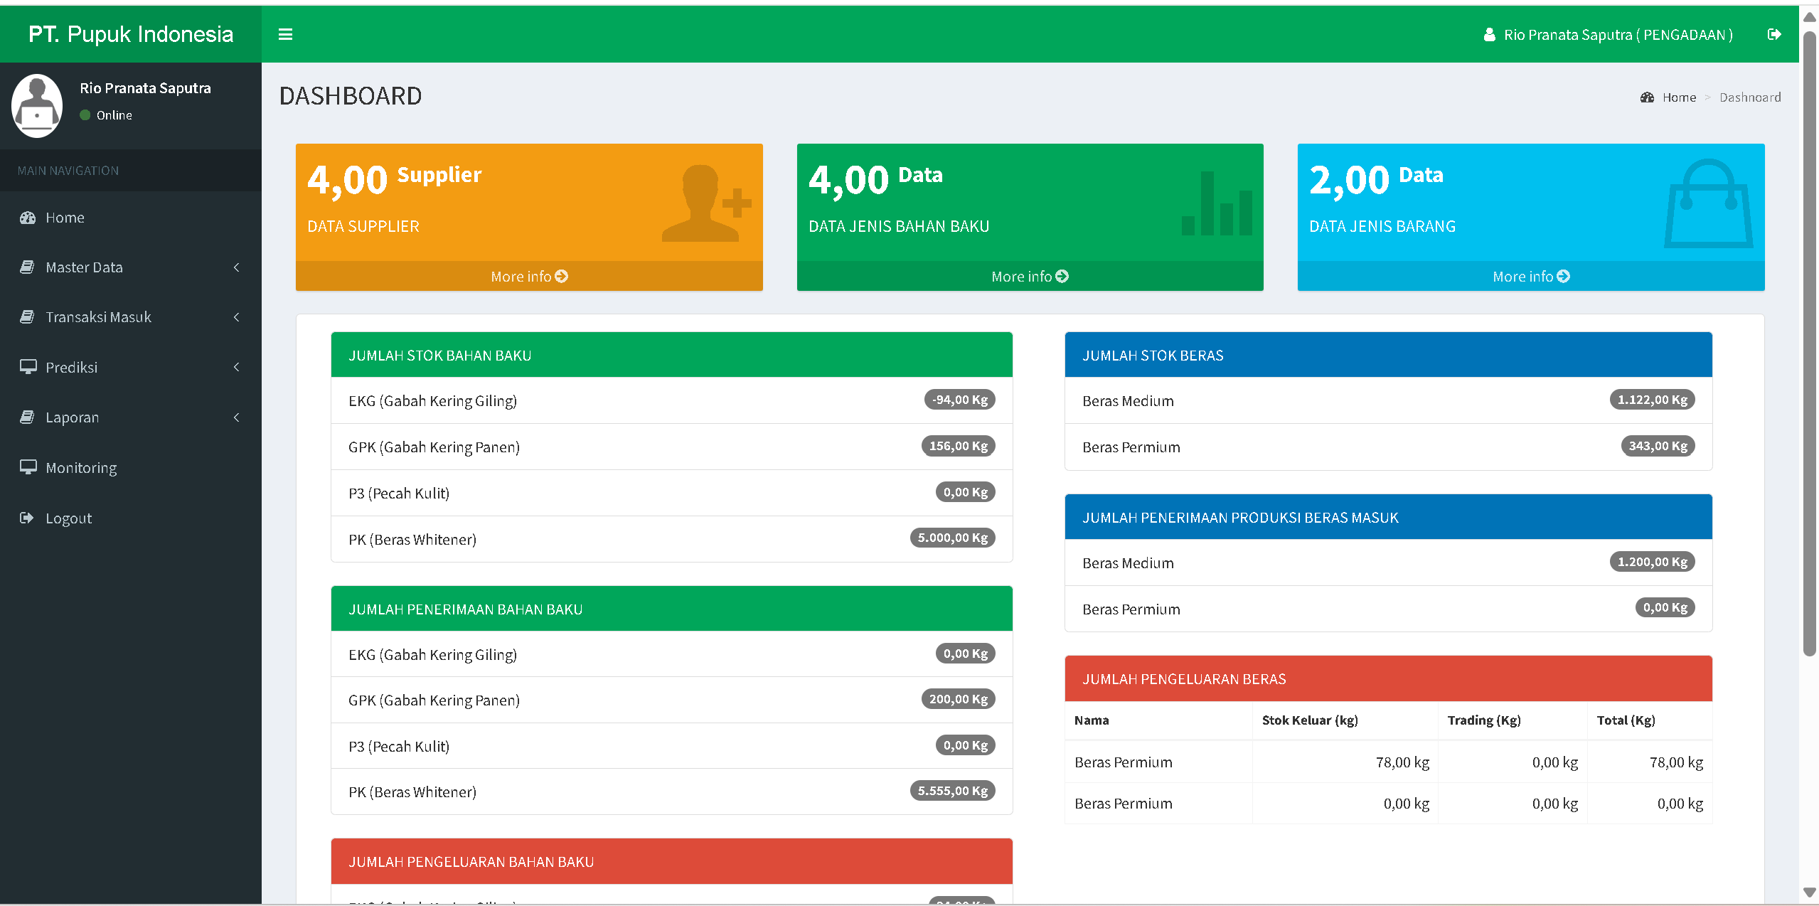Expand the Master Data menu chevron
The image size is (1819, 906).
click(x=237, y=267)
